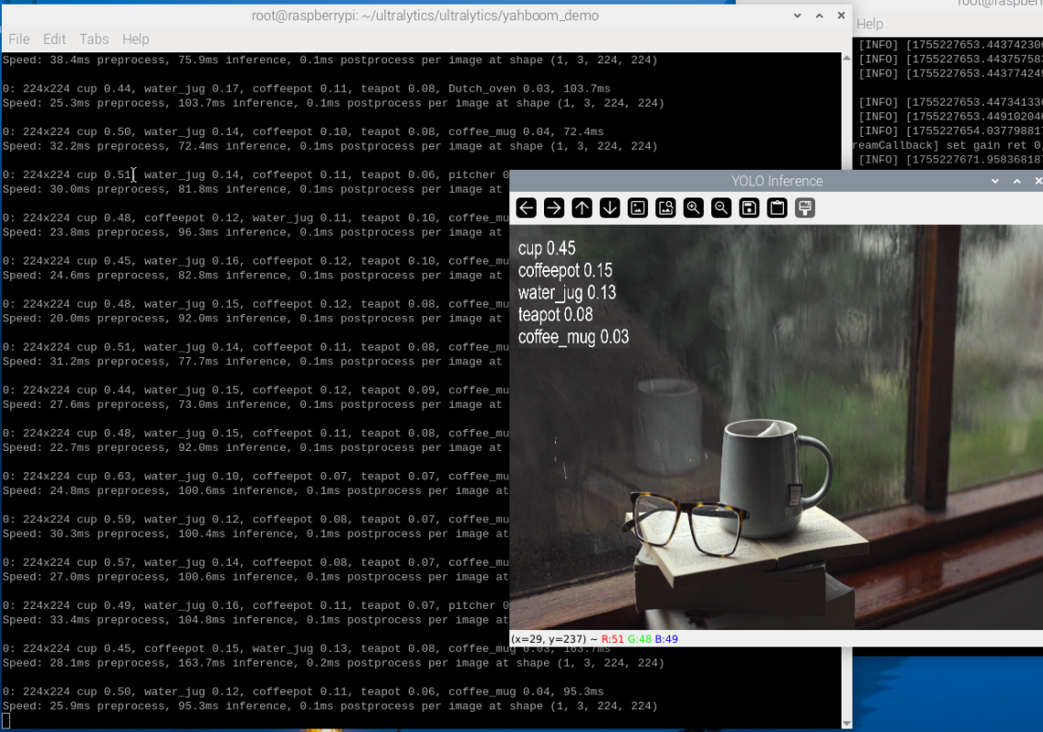Open the Edit menu in the terminal
Image resolution: width=1043 pixels, height=732 pixels.
(54, 39)
